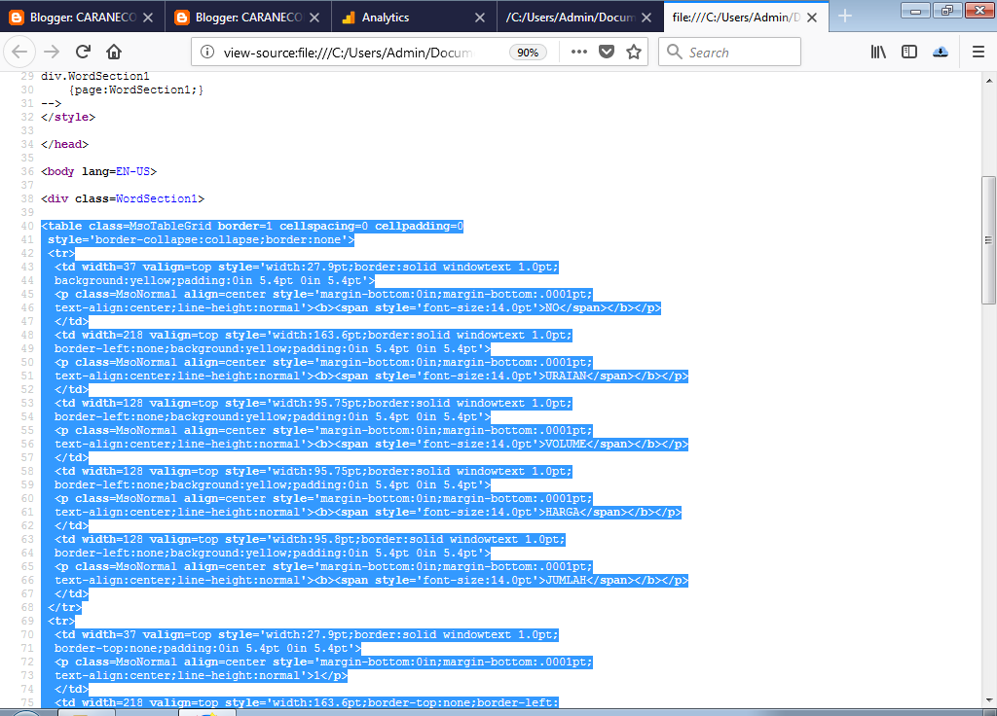This screenshot has width=997, height=716.
Task: Toggle the sidebar view
Action: 909,53
